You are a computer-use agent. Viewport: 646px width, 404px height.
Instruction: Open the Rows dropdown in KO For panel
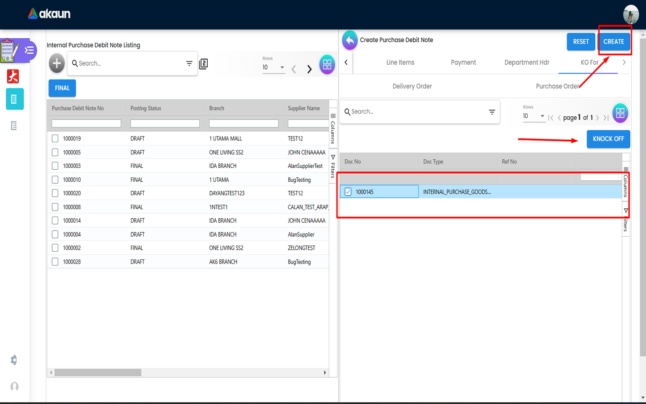click(533, 116)
